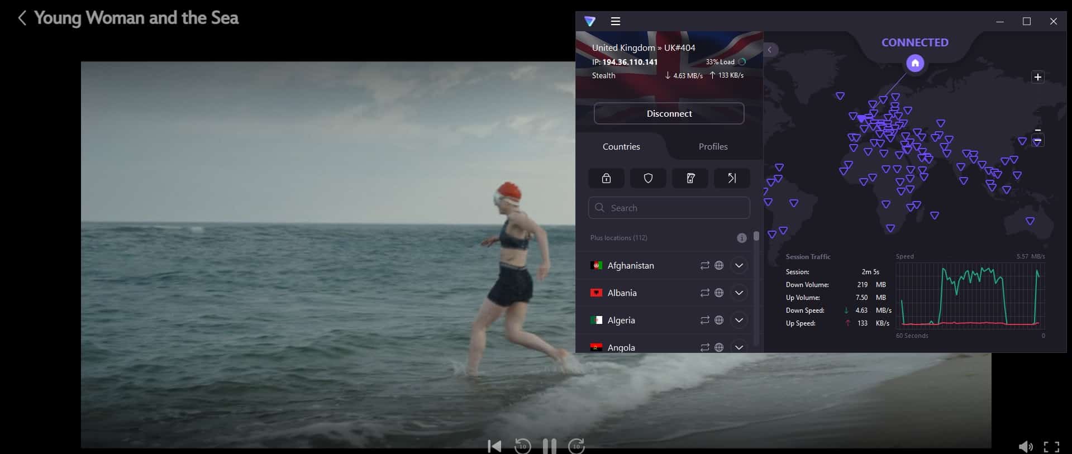
Task: Expand the Algeria server list
Action: (739, 320)
